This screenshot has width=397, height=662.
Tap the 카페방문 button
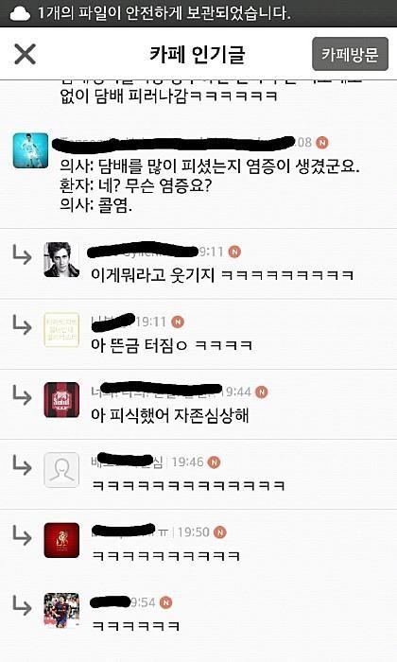coord(350,54)
